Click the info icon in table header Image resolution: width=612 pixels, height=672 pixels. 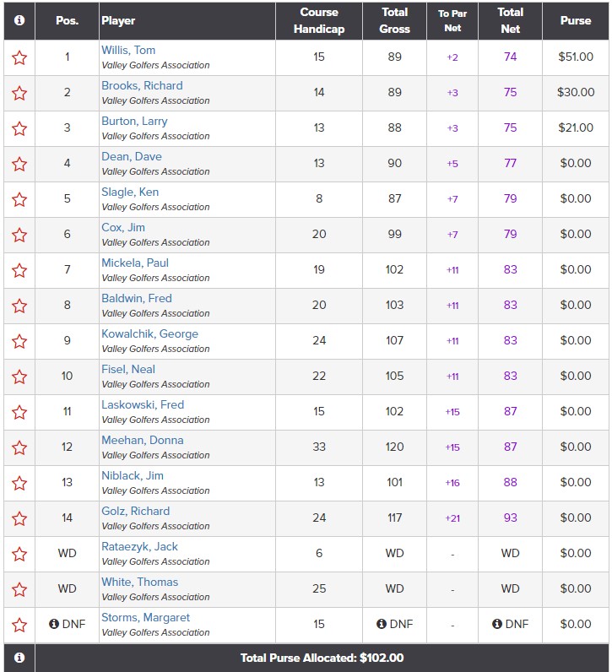[x=19, y=20]
